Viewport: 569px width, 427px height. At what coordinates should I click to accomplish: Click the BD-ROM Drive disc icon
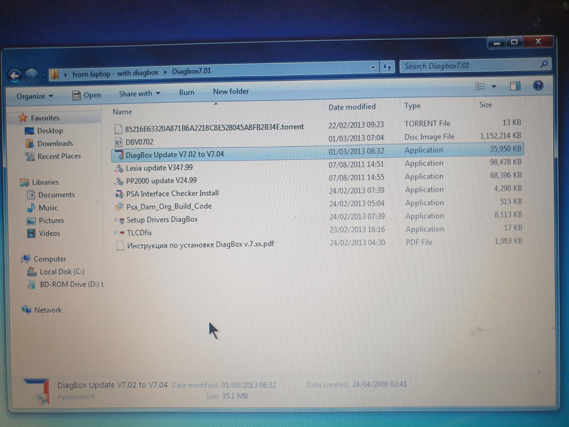32,285
